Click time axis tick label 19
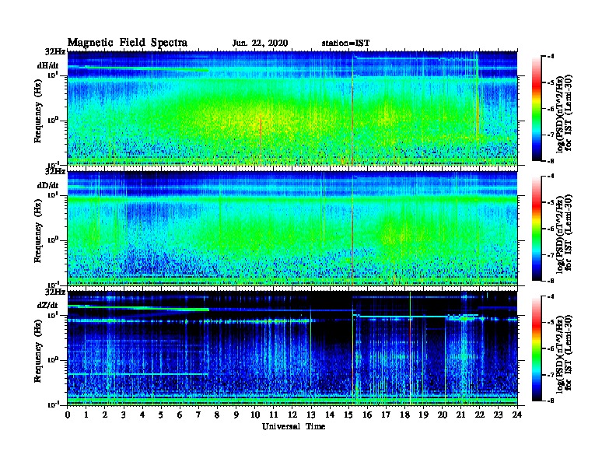The height and width of the screenshot is (476, 616). [x=423, y=415]
